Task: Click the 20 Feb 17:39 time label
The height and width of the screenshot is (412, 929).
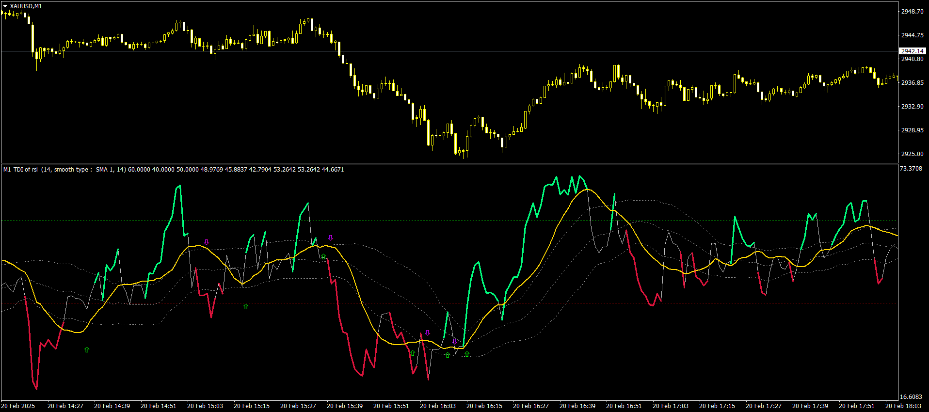Action: 810,406
